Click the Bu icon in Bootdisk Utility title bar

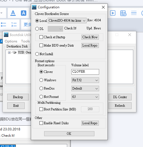[6, 35]
